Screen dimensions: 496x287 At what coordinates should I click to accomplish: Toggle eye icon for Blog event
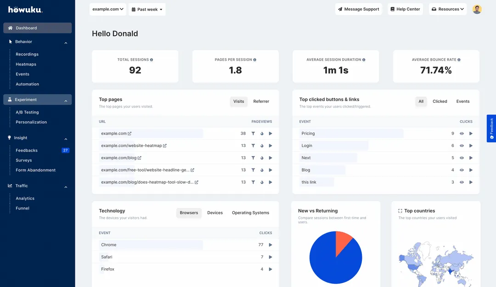tap(462, 170)
